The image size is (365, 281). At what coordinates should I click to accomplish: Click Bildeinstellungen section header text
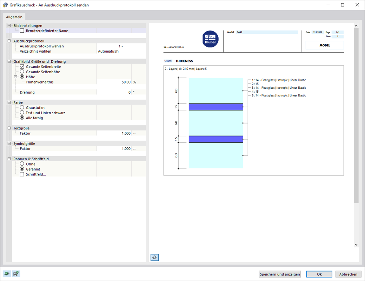[x=28, y=26]
